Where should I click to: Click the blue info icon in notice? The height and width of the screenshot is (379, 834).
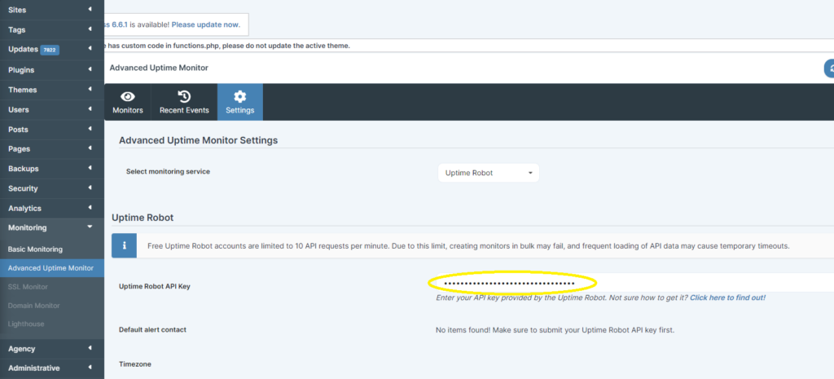(x=124, y=245)
